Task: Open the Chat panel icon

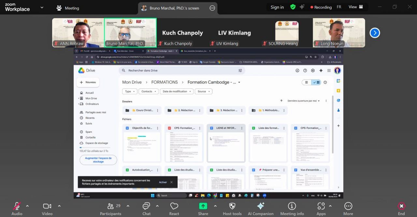Action: coord(146,206)
